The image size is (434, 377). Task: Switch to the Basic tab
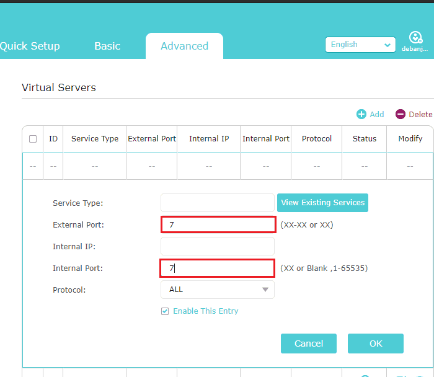coord(107,46)
